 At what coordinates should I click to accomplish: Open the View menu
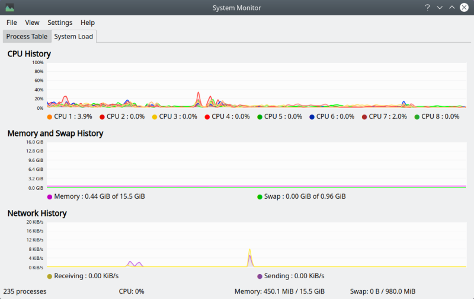pyautogui.click(x=32, y=23)
